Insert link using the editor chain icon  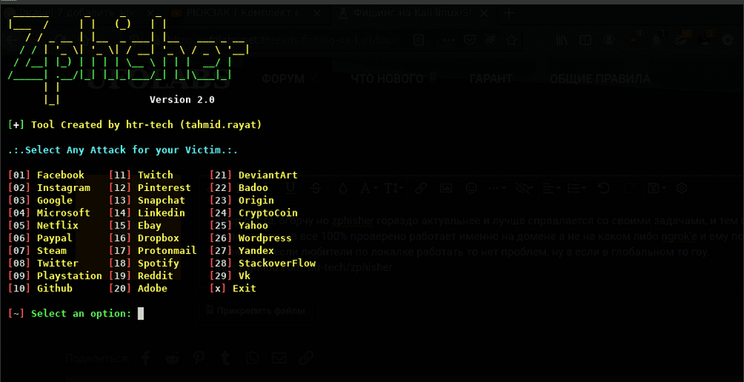click(420, 188)
